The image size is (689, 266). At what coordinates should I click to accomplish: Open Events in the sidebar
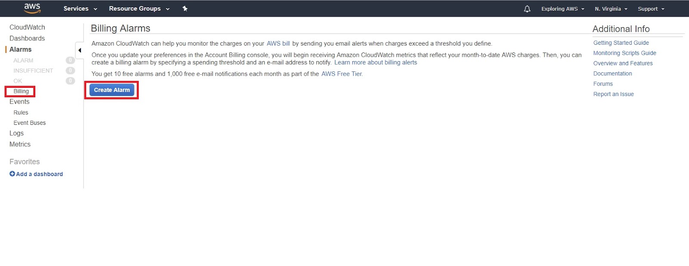coord(19,102)
